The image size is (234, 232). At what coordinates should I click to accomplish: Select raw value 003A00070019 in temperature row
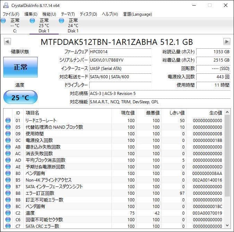point(207,213)
